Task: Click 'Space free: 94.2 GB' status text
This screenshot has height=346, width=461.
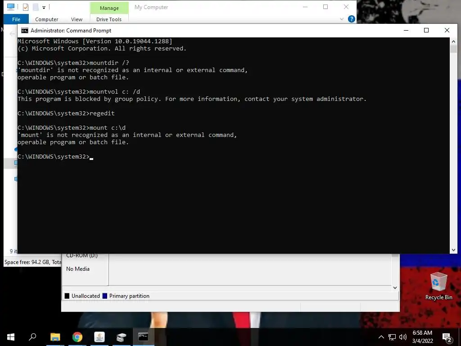Action: [27, 262]
